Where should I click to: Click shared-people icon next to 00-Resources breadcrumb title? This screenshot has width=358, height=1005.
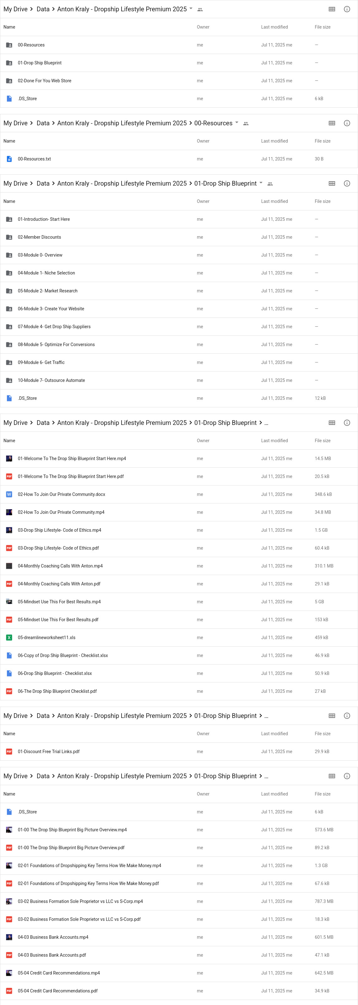246,124
